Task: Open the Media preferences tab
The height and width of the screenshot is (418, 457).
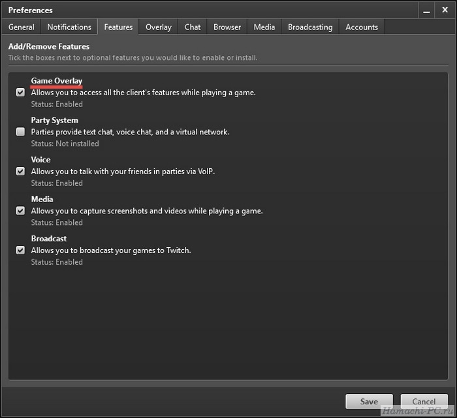Action: (264, 27)
